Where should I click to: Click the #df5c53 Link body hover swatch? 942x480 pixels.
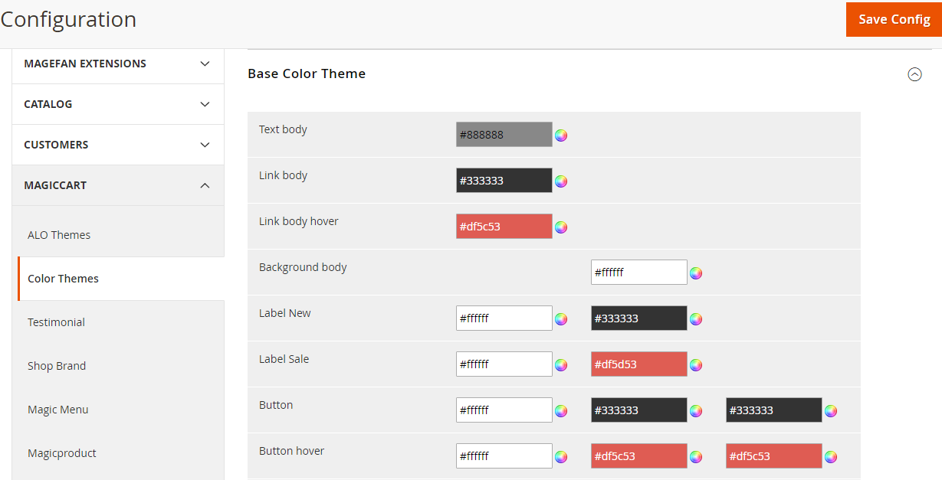504,226
